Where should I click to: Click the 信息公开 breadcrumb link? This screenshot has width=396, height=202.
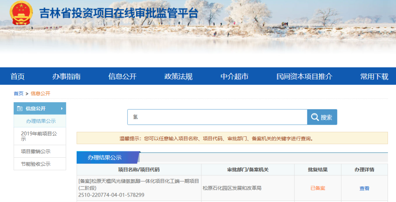tap(40, 94)
